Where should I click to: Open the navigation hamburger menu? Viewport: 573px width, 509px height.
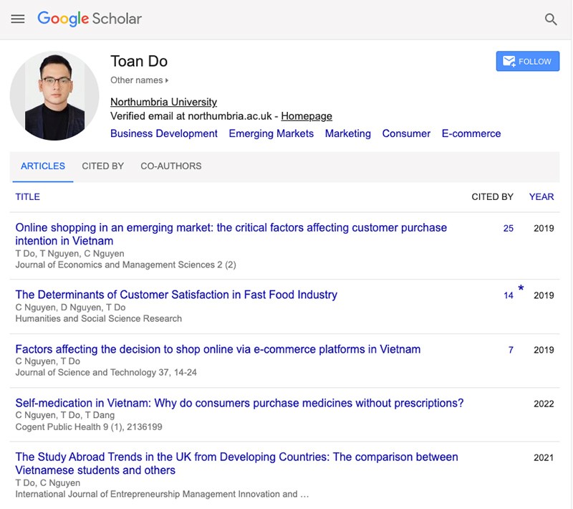18,19
